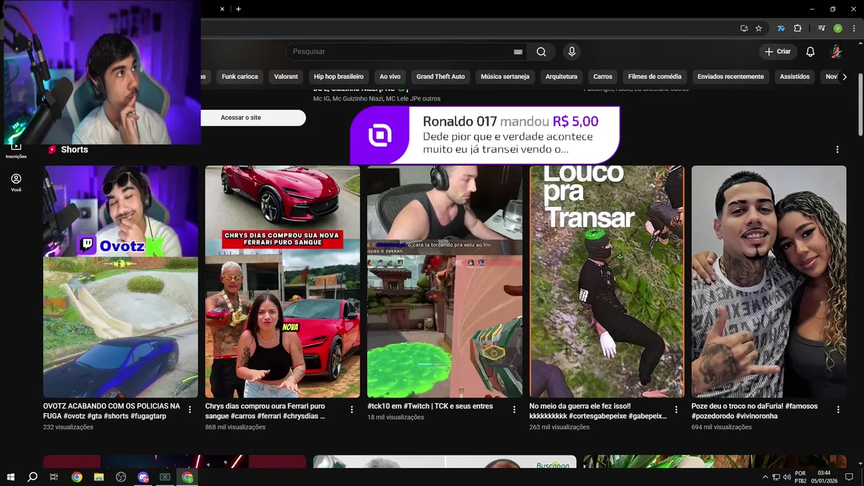Open the red Ferrari short thumbnail

tap(283, 281)
